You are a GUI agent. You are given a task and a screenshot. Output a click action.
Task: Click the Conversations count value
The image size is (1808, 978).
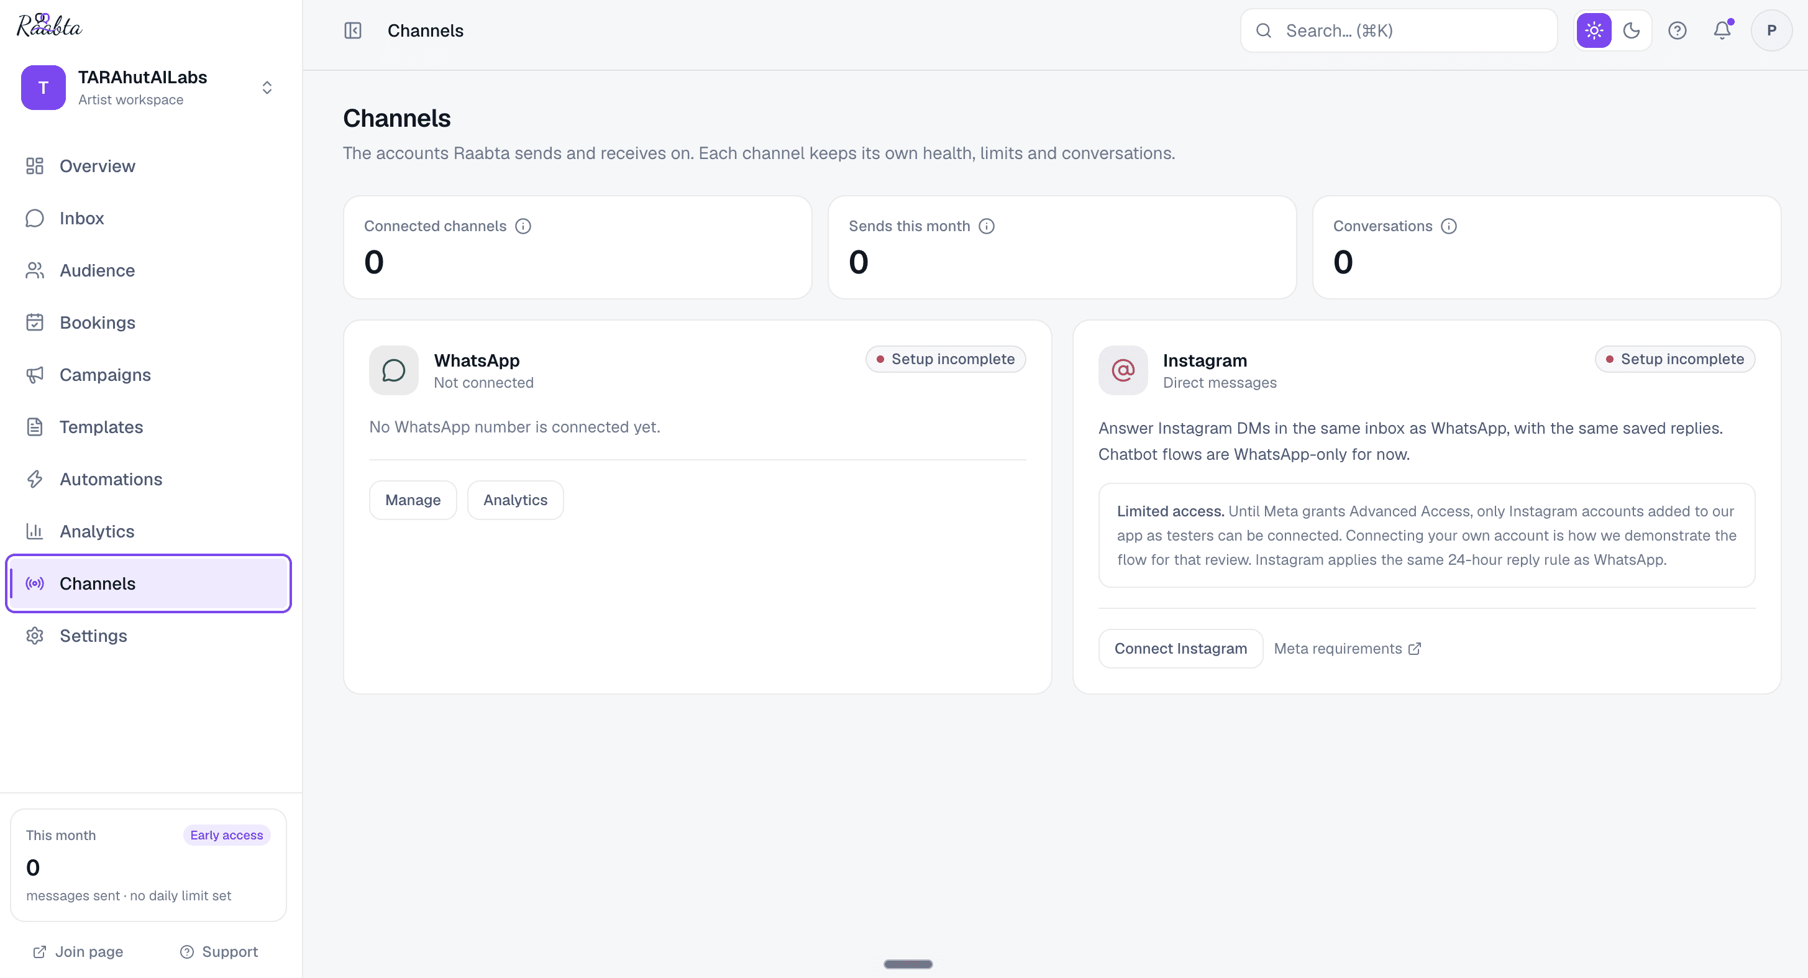tap(1343, 263)
